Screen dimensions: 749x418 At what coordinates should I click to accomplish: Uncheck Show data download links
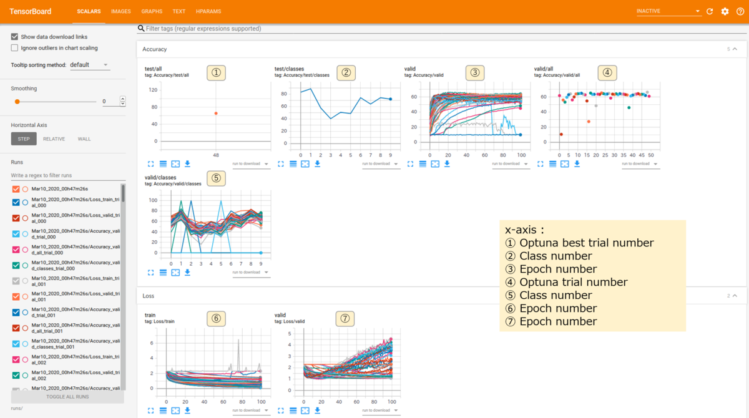click(x=14, y=36)
